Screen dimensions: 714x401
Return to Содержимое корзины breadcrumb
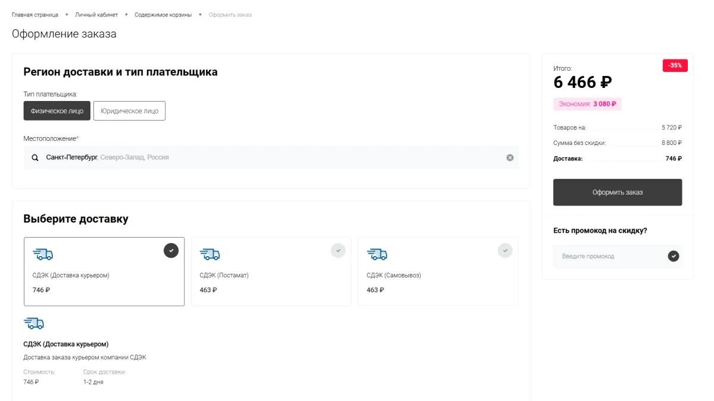click(x=163, y=15)
